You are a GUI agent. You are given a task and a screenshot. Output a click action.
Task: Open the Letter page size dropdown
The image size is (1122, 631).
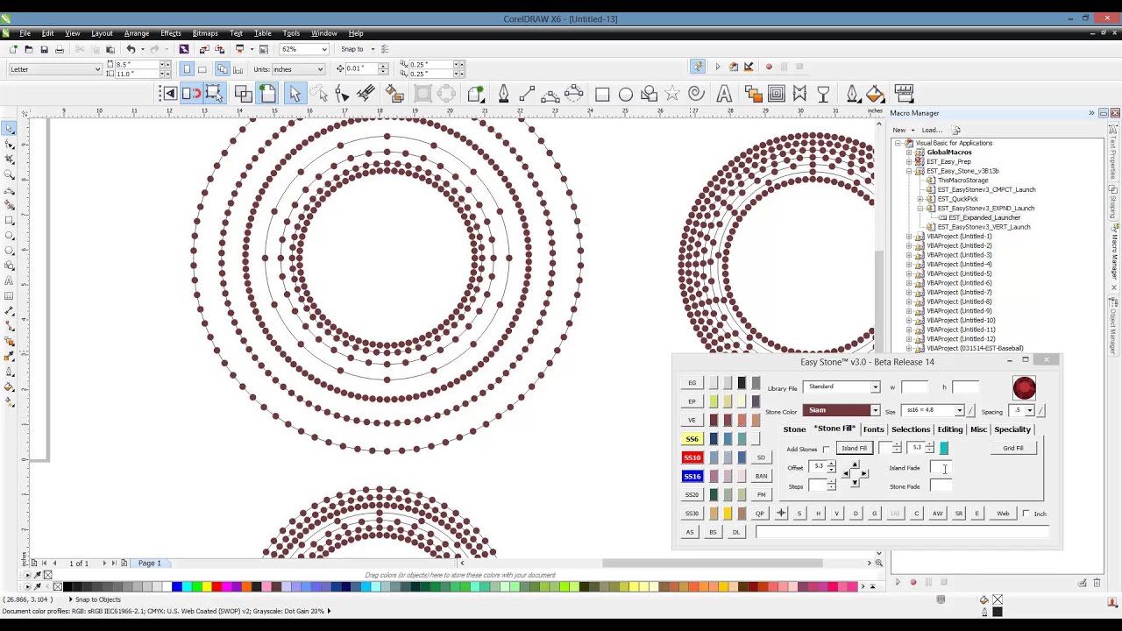97,69
